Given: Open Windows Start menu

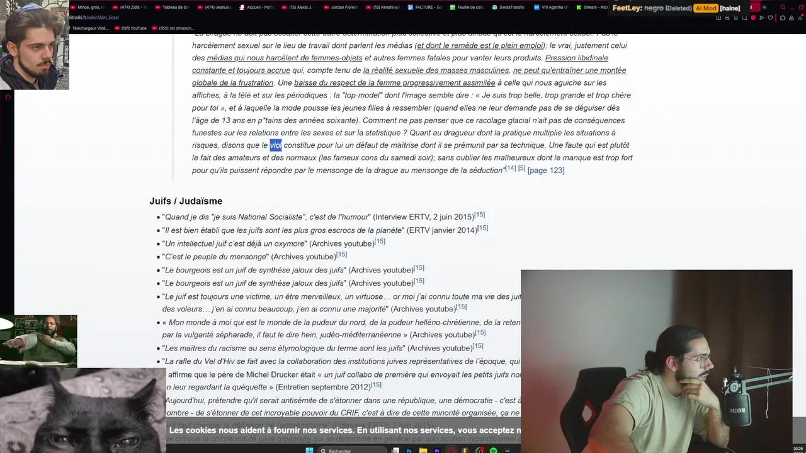Looking at the screenshot, I should pyautogui.click(x=309, y=450).
